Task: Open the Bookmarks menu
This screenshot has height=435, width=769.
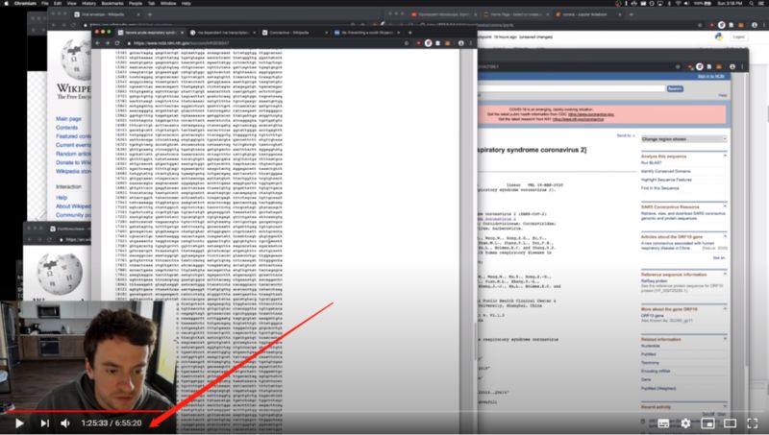Action: pyautogui.click(x=112, y=4)
